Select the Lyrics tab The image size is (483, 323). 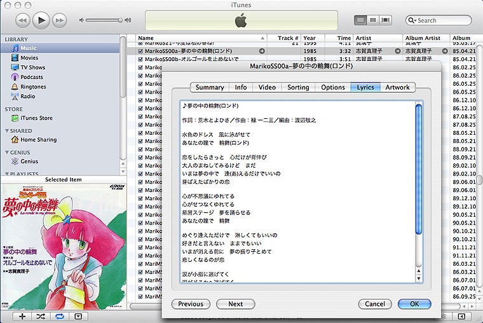pyautogui.click(x=365, y=87)
